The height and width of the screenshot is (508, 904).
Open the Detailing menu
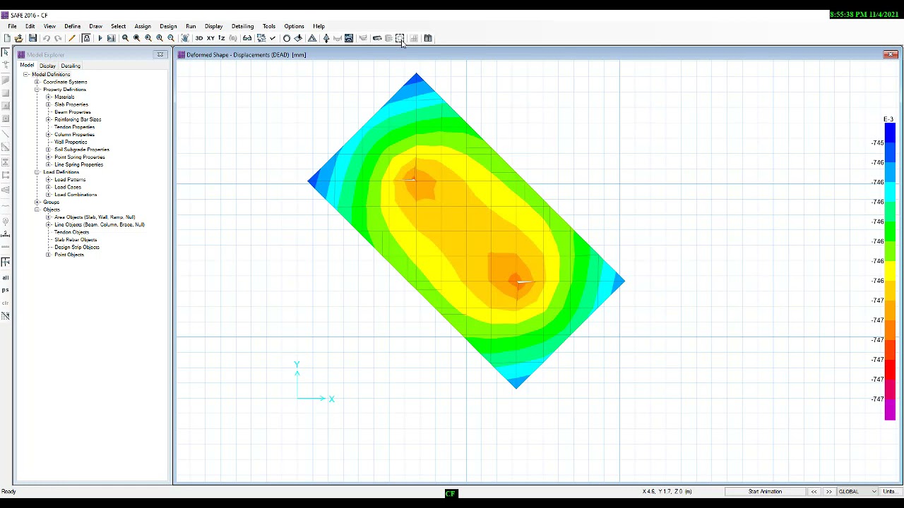[x=242, y=26]
